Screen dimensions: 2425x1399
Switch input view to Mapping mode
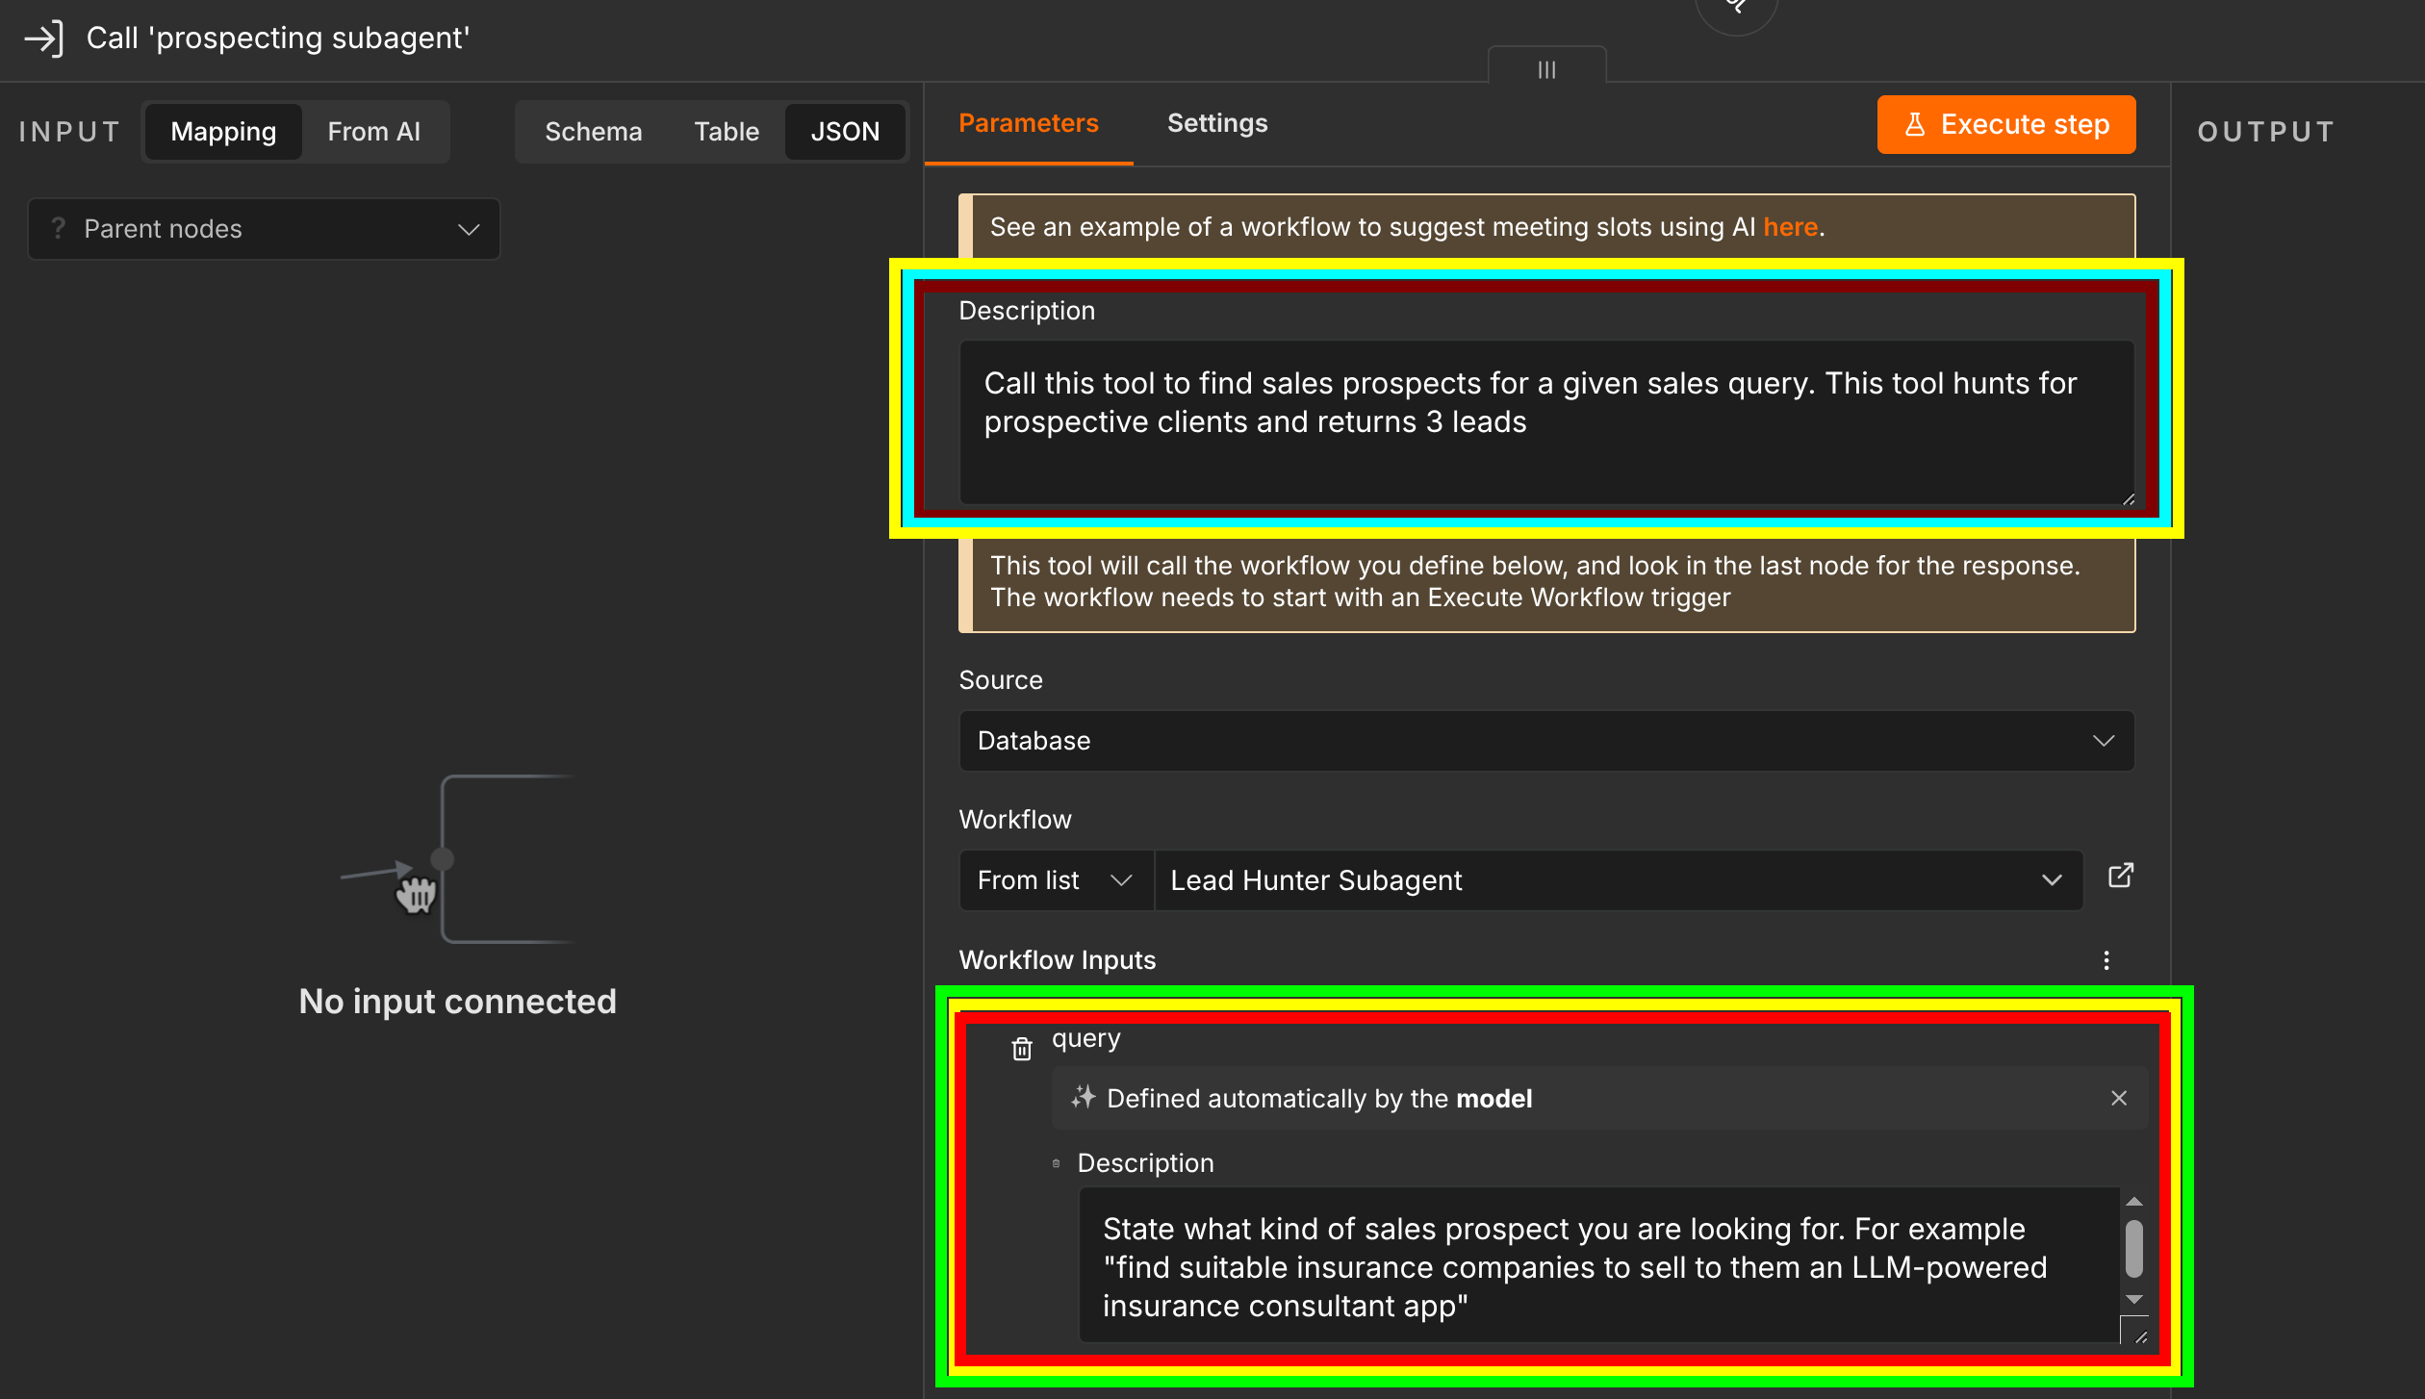[x=223, y=132]
